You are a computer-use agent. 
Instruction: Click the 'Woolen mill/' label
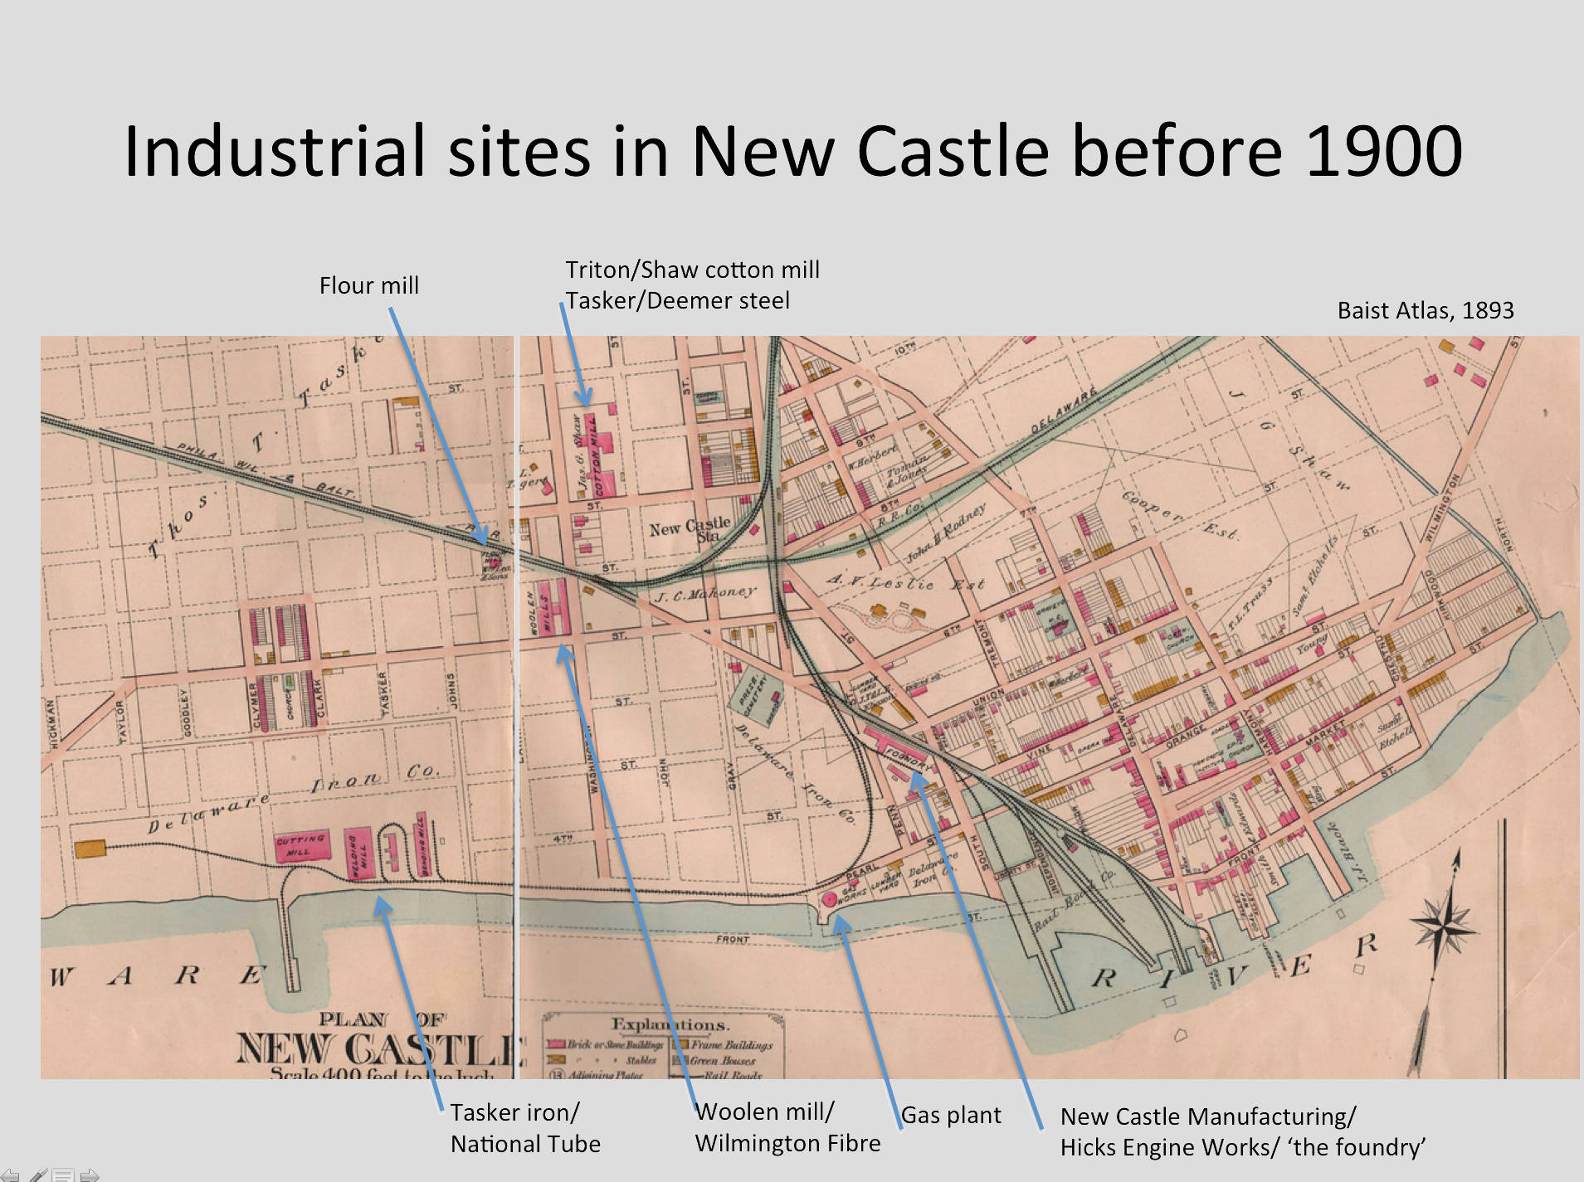point(764,1111)
